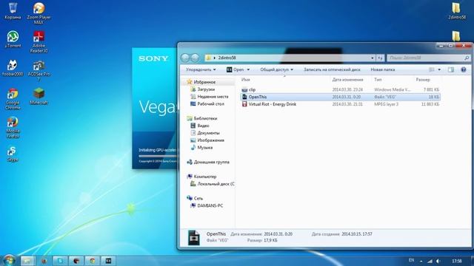Sort by Дата изменения column header
The height and width of the screenshot is (266, 474).
(347, 80)
